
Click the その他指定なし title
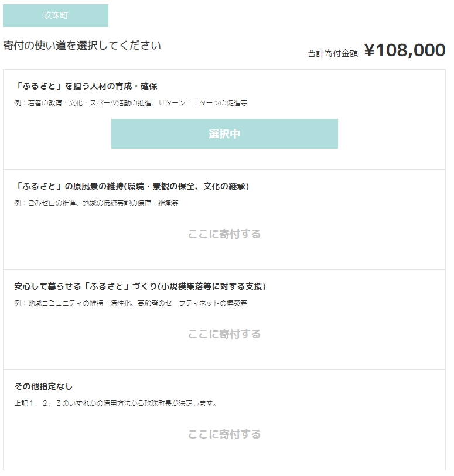[x=43, y=386]
